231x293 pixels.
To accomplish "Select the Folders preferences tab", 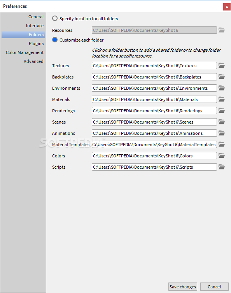I will tap(23, 35).
